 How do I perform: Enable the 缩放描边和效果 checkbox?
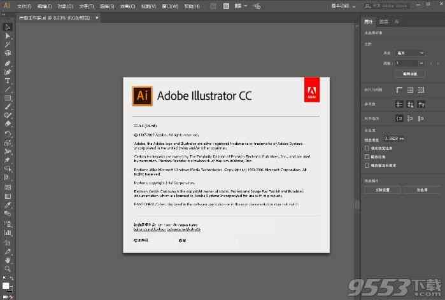pos(367,165)
